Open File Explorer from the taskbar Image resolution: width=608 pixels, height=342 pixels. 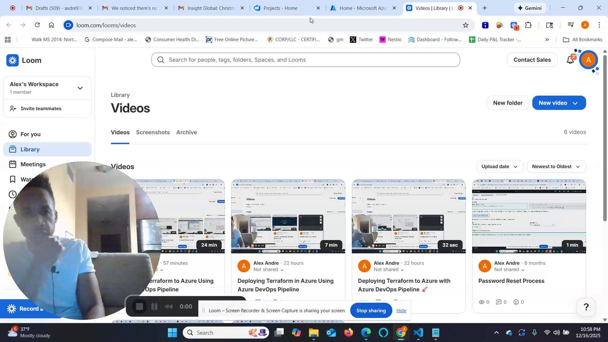[x=313, y=332]
